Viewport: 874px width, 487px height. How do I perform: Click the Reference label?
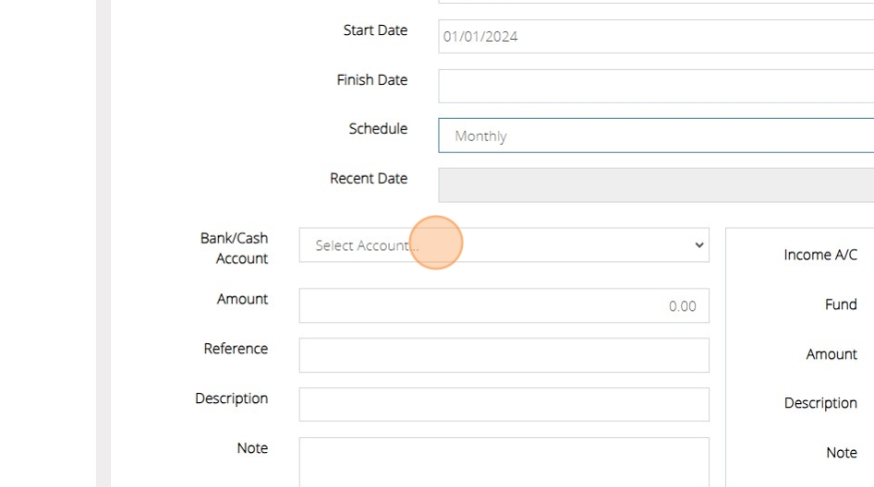tap(236, 349)
